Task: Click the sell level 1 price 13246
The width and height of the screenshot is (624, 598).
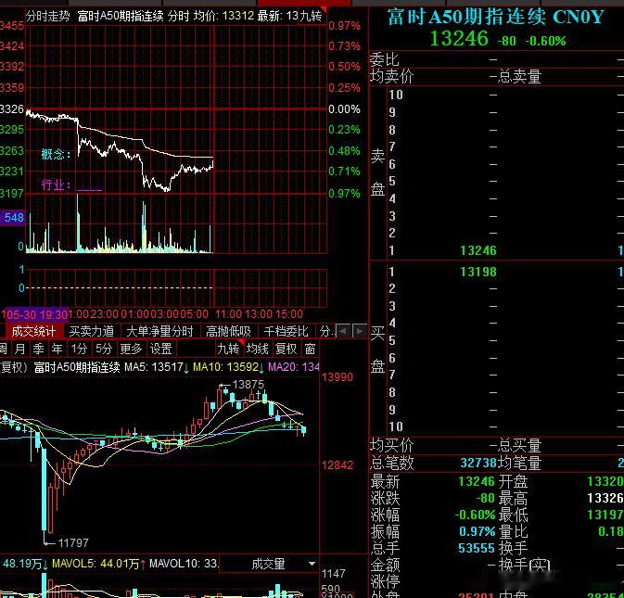Action: 478,250
